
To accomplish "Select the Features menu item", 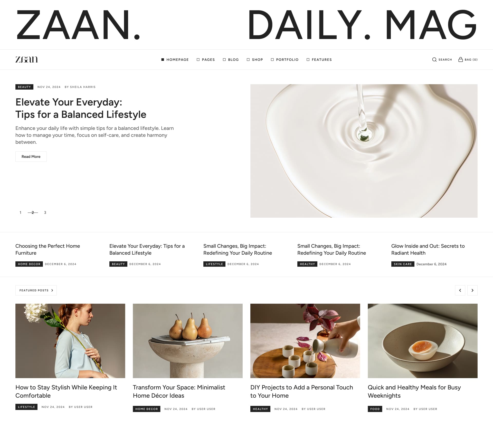I will click(319, 60).
